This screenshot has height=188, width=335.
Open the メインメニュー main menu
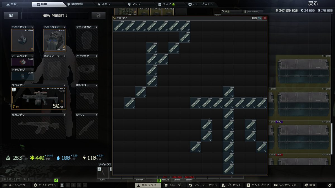[16, 185]
